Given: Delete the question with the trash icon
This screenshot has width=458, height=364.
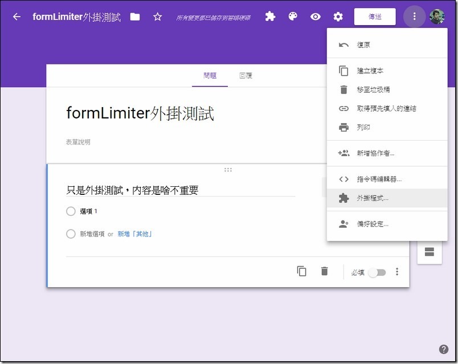Looking at the screenshot, I should point(324,271).
